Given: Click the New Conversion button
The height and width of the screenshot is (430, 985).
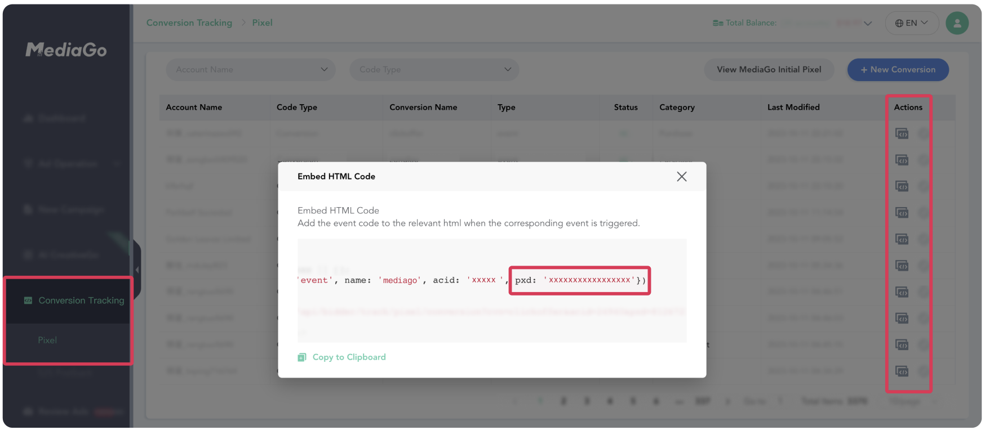Looking at the screenshot, I should [x=898, y=69].
